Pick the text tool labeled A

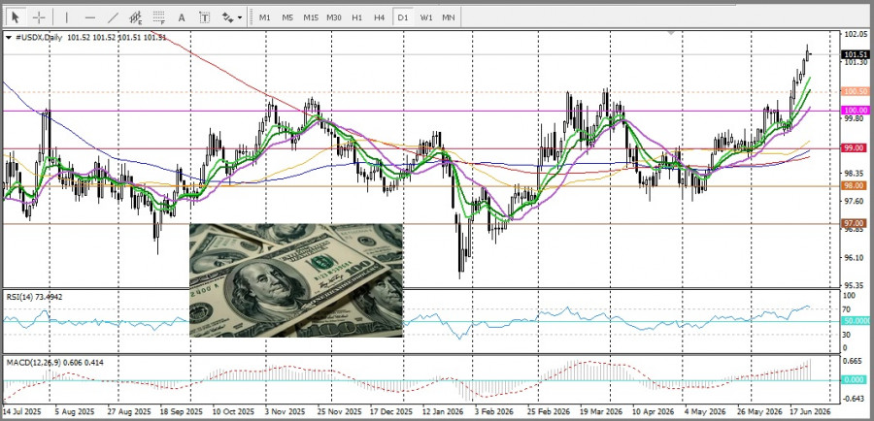pyautogui.click(x=182, y=17)
